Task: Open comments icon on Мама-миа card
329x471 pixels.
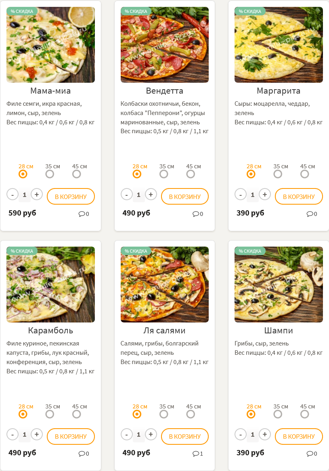Action: [82, 214]
